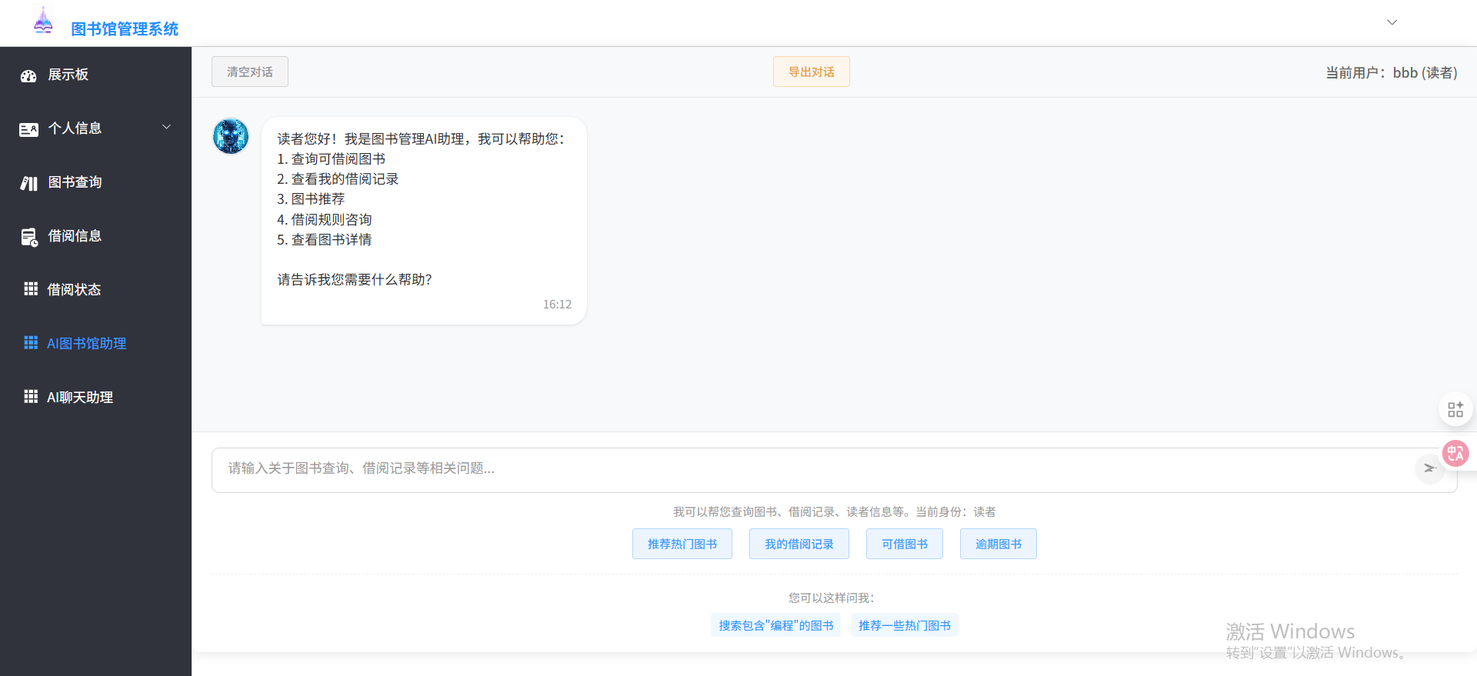Image resolution: width=1477 pixels, height=676 pixels.
Task: Click the text 3. 图书推荐
Action: coord(311,199)
